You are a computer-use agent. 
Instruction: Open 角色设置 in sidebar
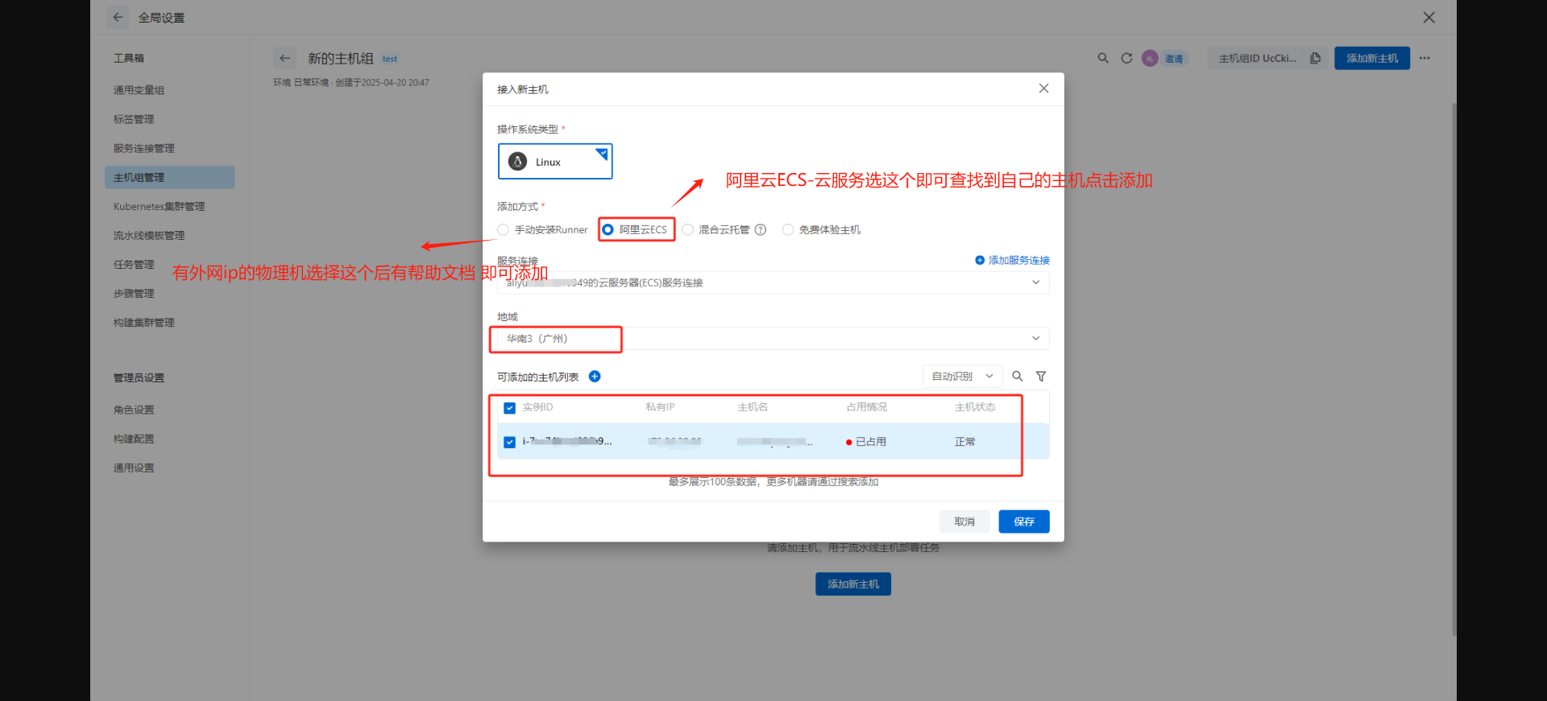[134, 410]
